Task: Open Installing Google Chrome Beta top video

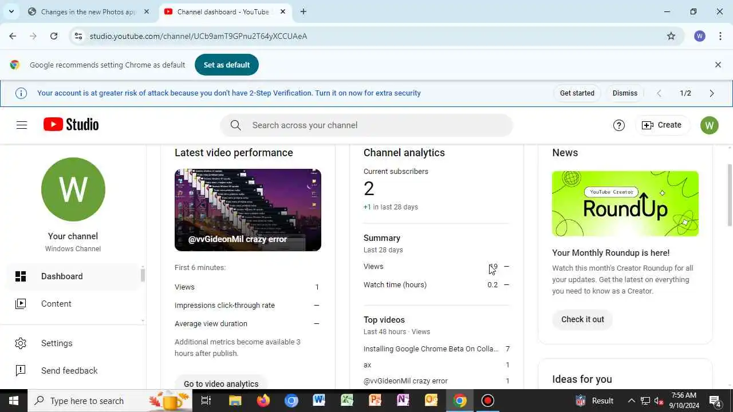Action: (436, 348)
